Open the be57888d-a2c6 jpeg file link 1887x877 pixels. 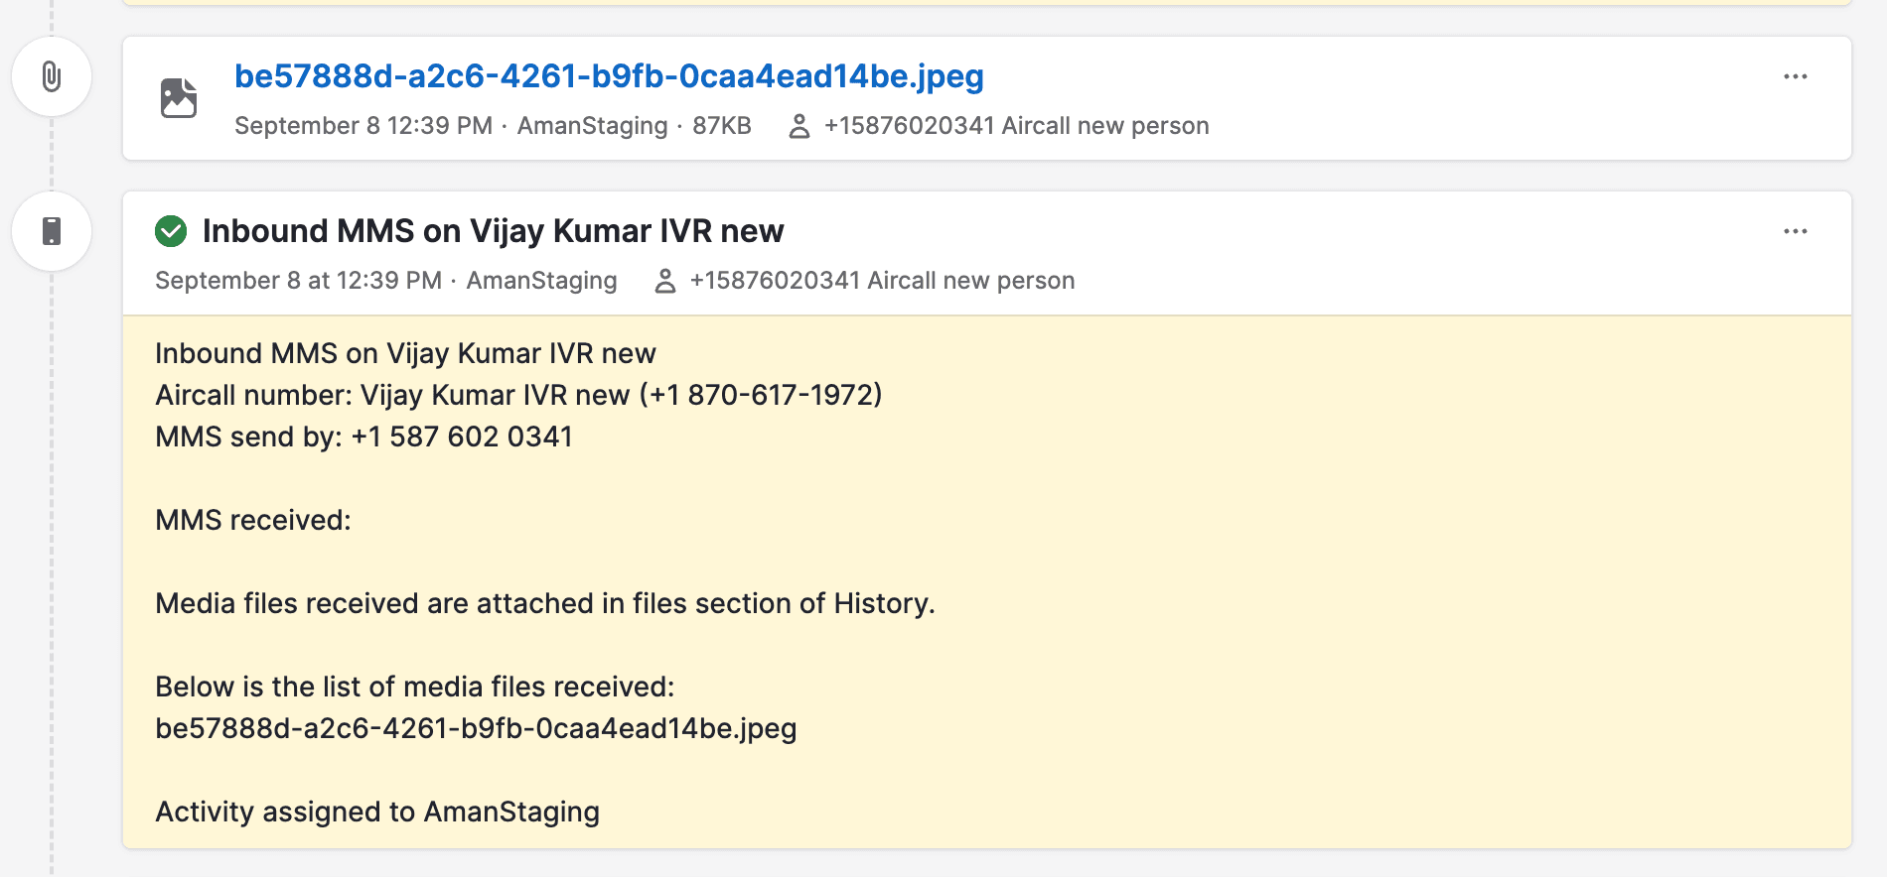pyautogui.click(x=609, y=76)
